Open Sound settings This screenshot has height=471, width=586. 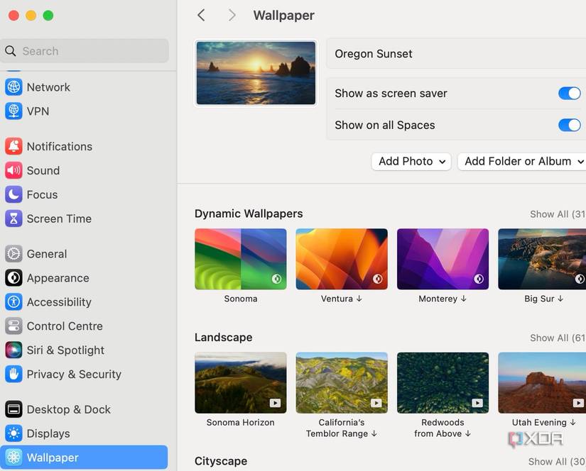[43, 170]
